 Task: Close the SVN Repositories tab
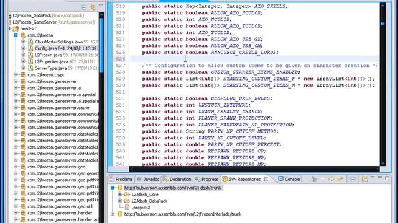coord(266,179)
